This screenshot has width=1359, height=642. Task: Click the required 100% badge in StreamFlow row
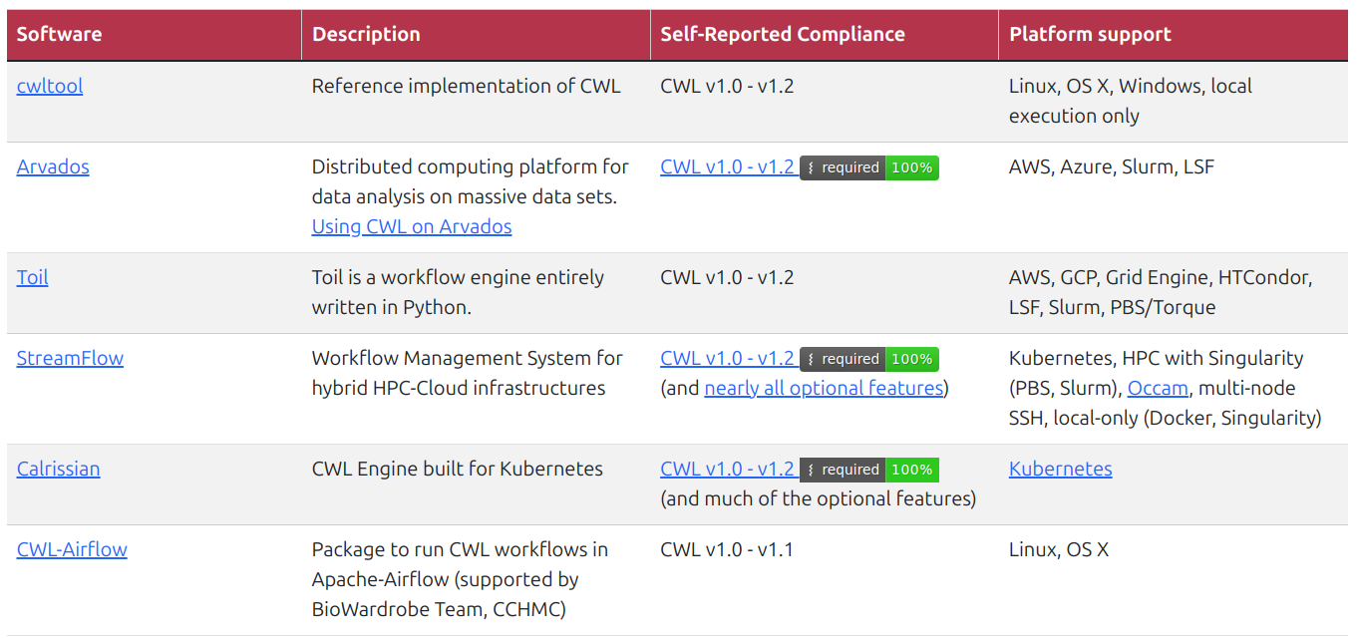point(869,359)
